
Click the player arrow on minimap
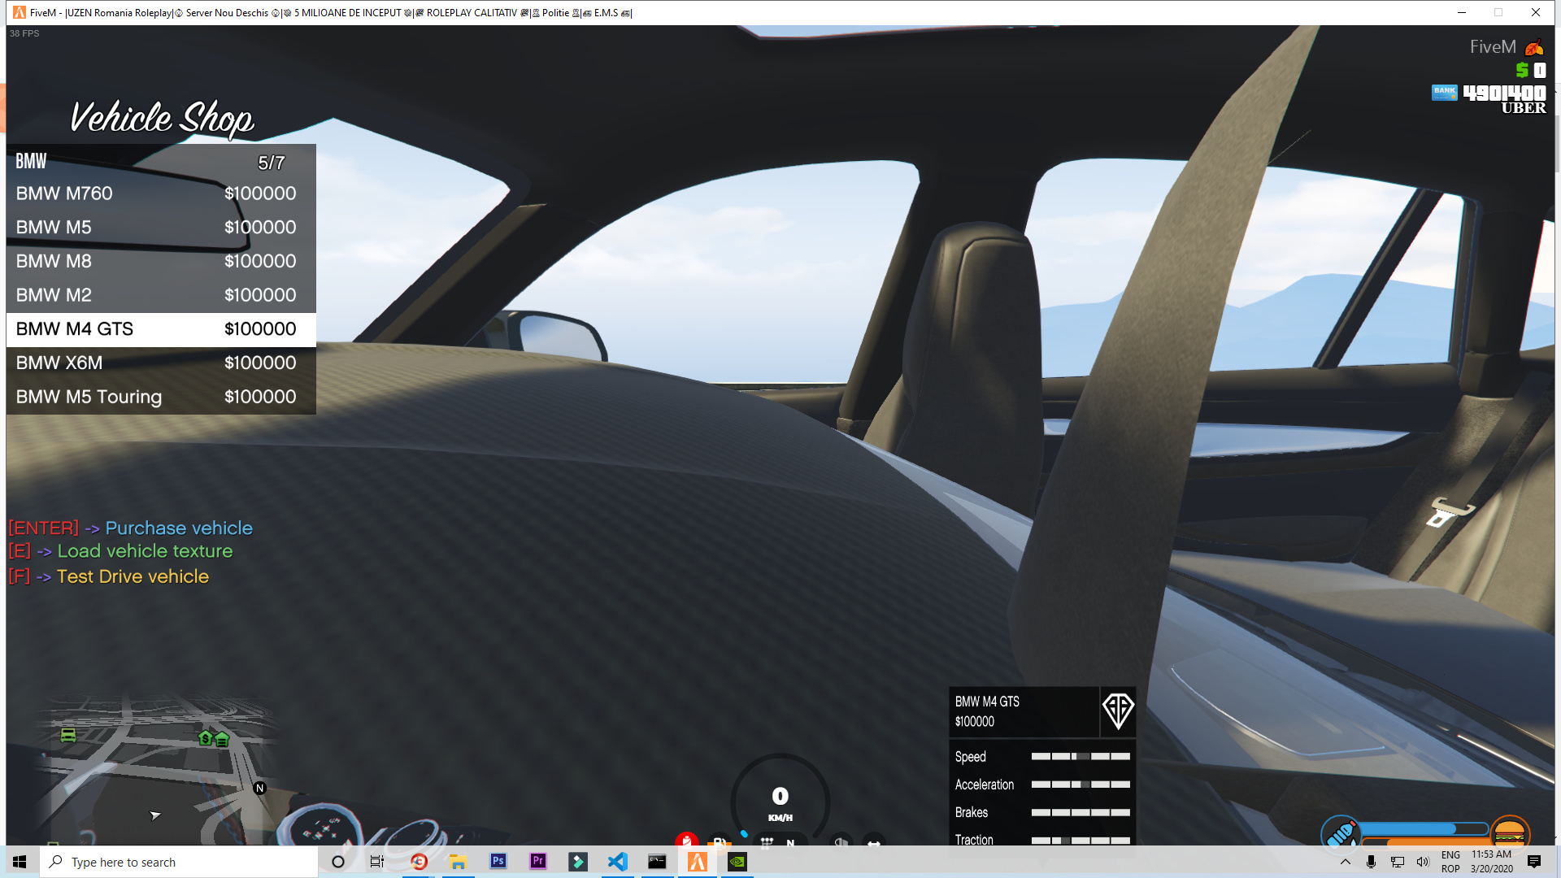(154, 815)
